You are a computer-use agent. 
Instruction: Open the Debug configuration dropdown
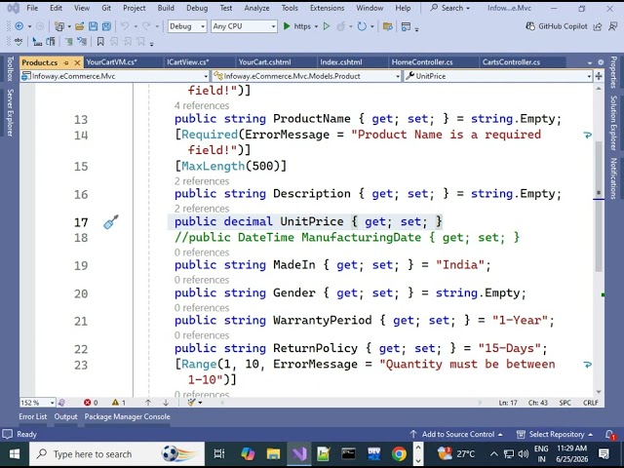(x=187, y=26)
